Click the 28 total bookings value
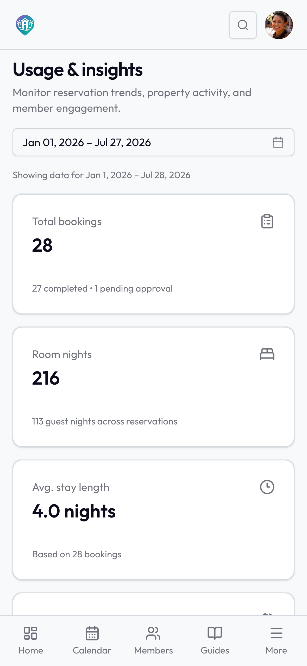The height and width of the screenshot is (666, 307). 42,245
